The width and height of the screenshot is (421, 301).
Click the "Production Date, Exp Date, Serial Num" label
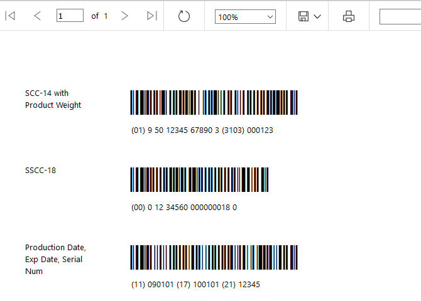click(x=55, y=259)
